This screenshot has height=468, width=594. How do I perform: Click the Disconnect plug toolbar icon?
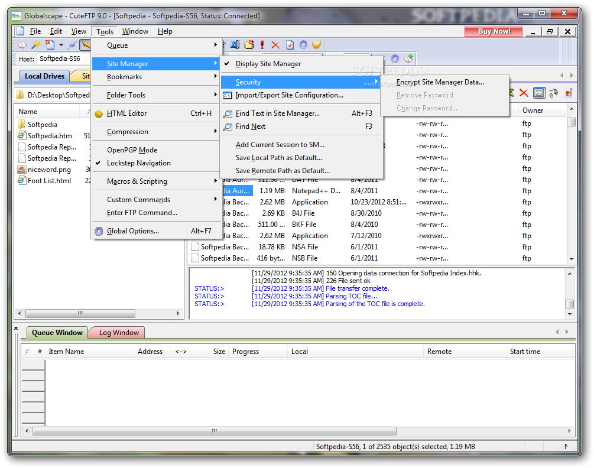click(72, 45)
